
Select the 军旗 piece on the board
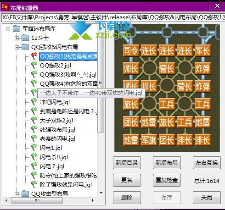[x=149, y=140]
